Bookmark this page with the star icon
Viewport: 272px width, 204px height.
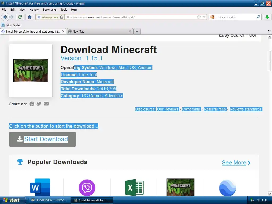[x=199, y=17]
